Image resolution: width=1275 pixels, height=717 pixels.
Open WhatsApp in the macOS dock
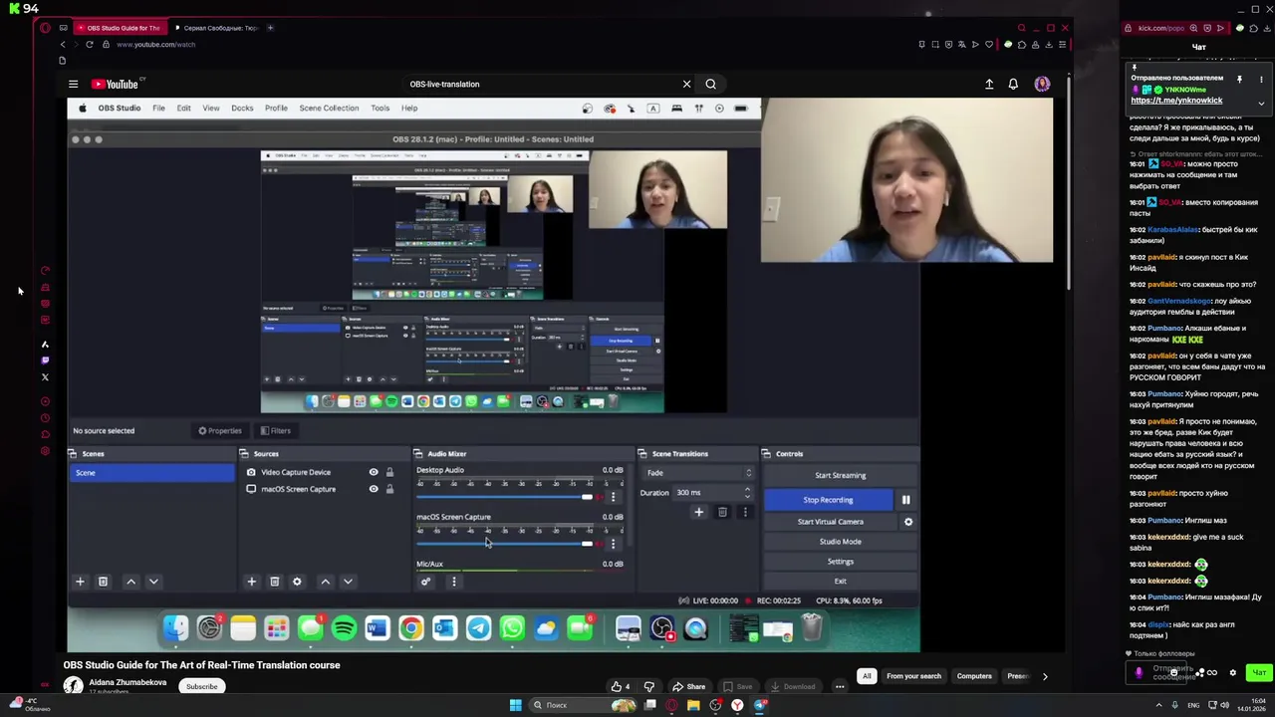coord(512,628)
